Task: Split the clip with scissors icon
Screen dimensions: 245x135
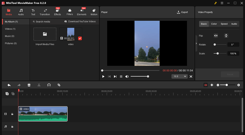Action: click(39, 85)
